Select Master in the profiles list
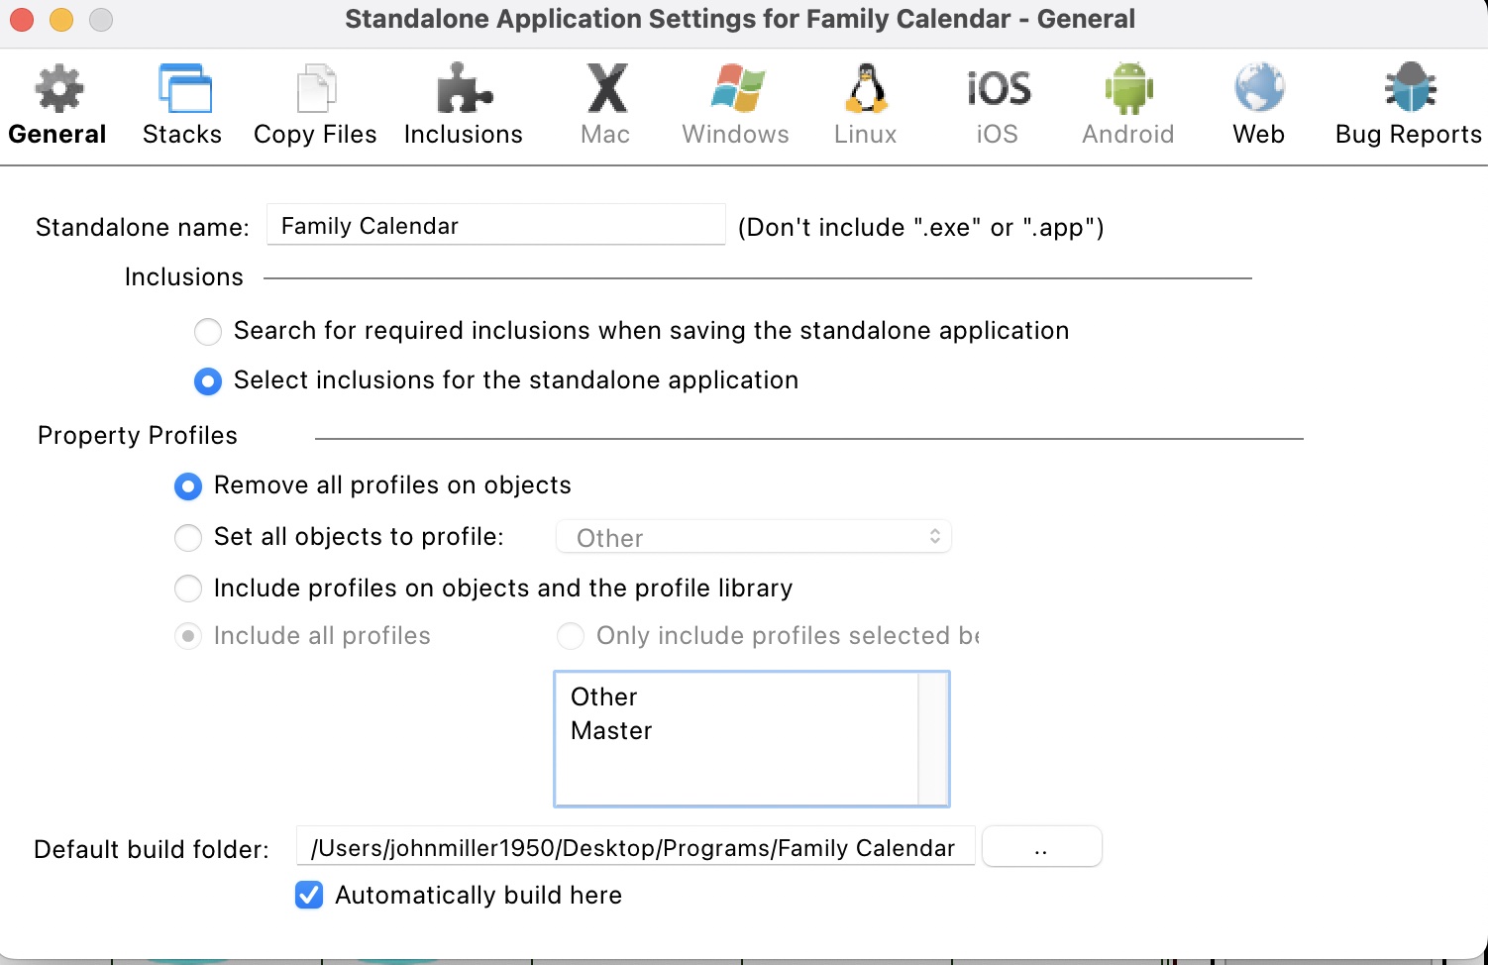This screenshot has width=1488, height=965. pyautogui.click(x=612, y=731)
